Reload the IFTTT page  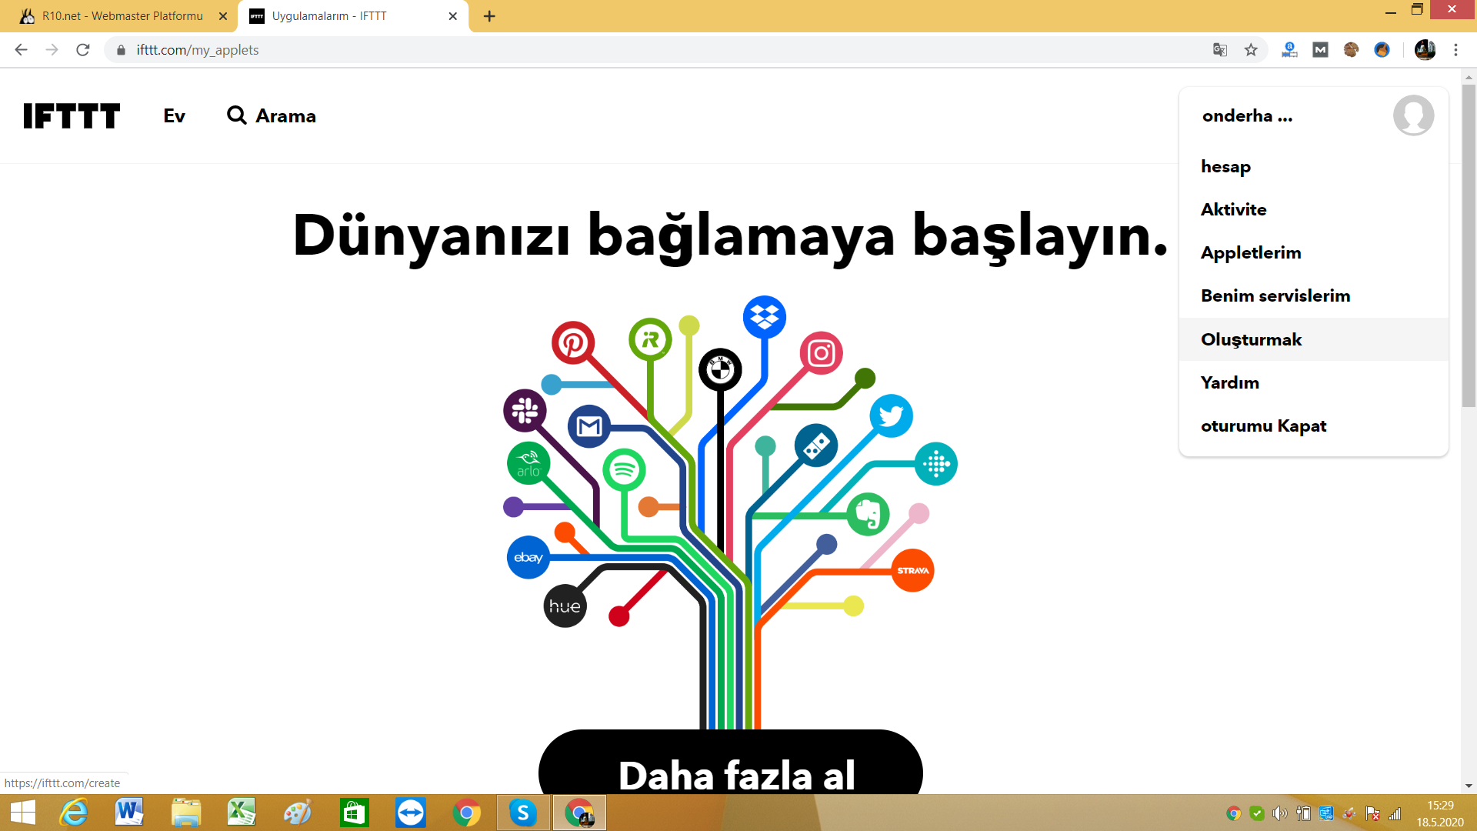click(x=83, y=50)
